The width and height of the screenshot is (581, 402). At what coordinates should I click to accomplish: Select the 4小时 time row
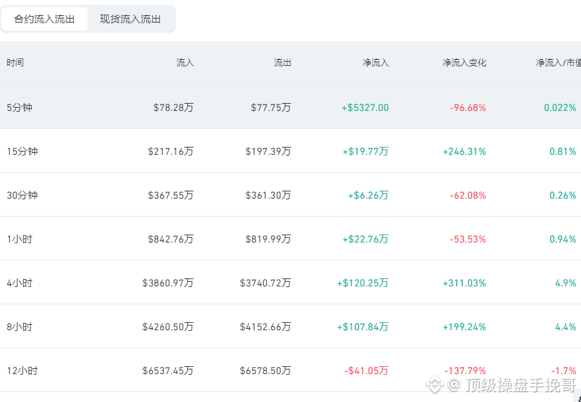[x=291, y=282]
